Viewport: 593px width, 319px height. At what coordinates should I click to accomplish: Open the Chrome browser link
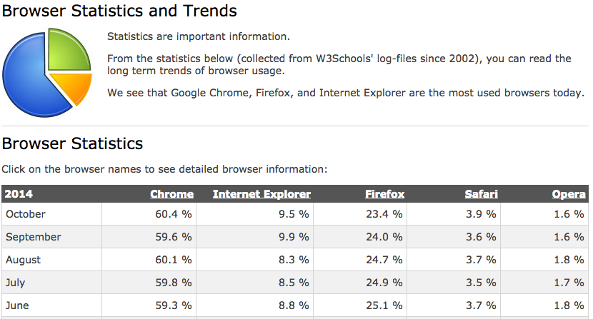[x=171, y=194]
